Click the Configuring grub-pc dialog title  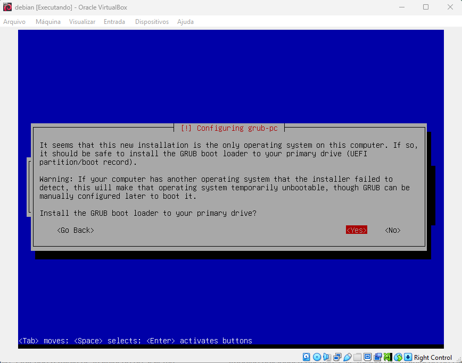tap(229, 128)
